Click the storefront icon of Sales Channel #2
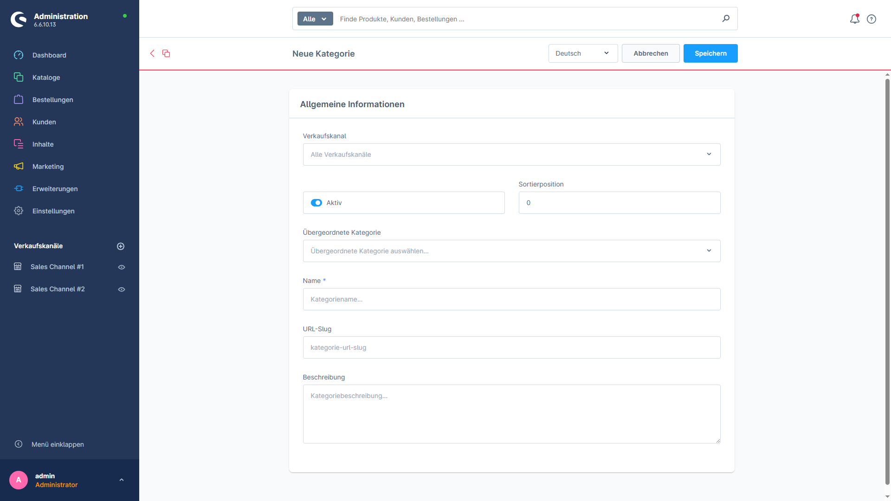 pos(18,289)
